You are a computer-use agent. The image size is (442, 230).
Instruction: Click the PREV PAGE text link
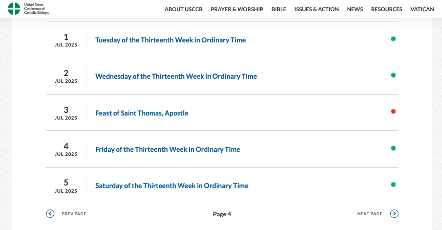coord(74,214)
